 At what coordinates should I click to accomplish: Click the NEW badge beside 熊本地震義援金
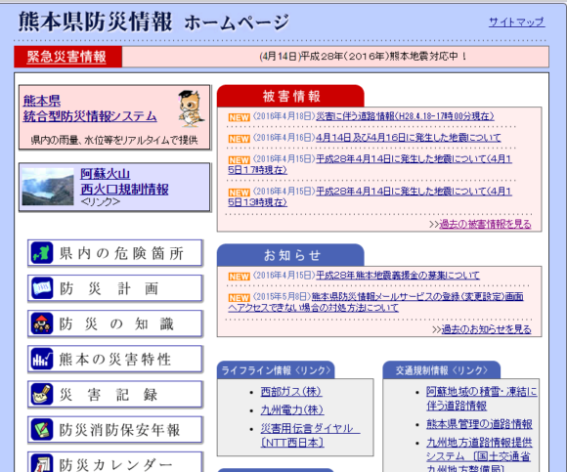(x=239, y=277)
